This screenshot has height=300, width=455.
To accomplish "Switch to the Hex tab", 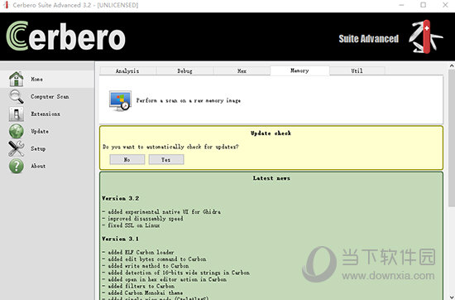I will [x=242, y=71].
